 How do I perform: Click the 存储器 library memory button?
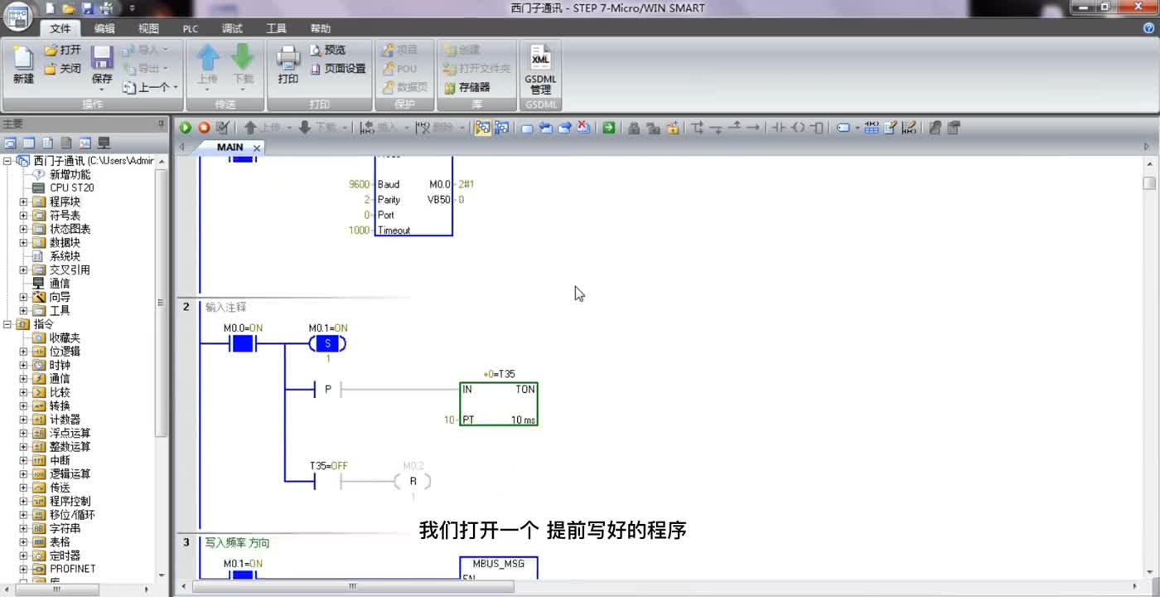(x=466, y=87)
